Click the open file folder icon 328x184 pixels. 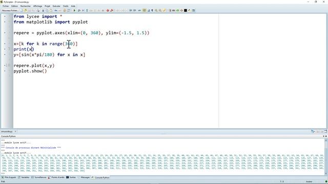click(x=25, y=10)
